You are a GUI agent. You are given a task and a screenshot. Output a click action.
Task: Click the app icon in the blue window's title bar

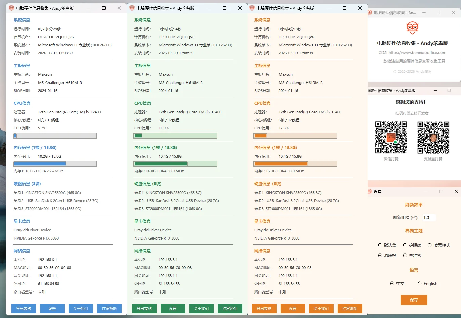click(11, 8)
